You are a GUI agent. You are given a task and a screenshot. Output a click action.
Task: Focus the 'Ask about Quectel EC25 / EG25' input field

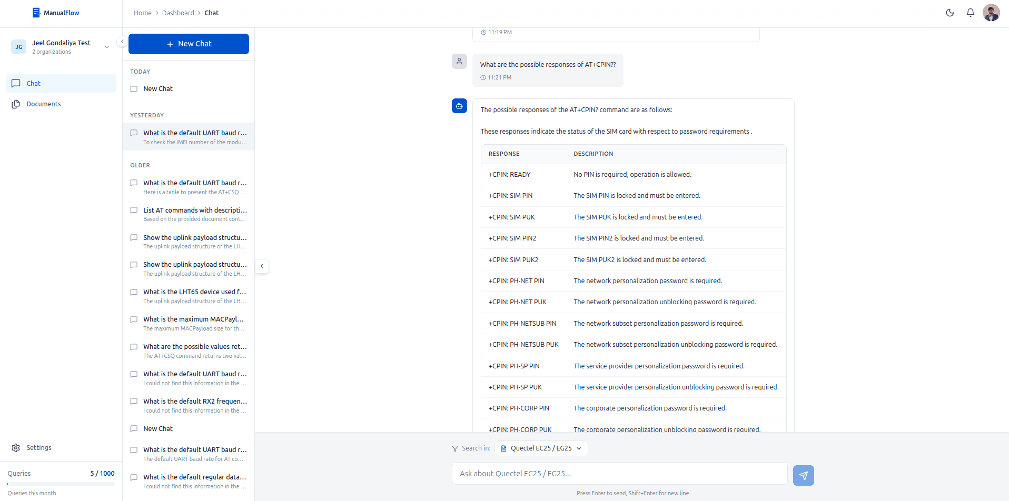tap(619, 473)
